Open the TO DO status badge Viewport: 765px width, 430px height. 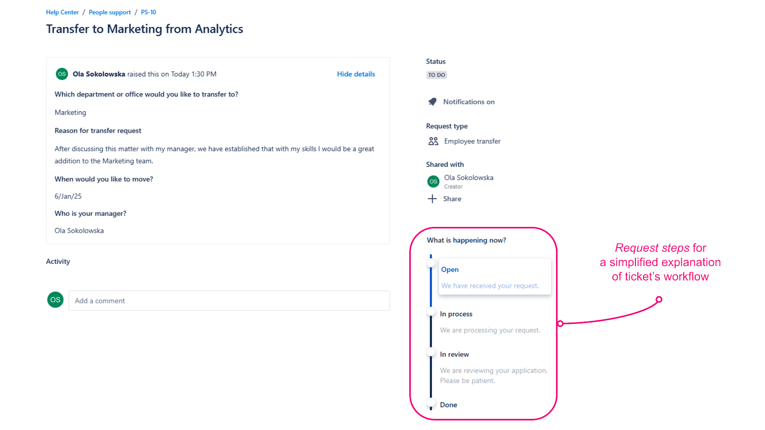coord(437,75)
